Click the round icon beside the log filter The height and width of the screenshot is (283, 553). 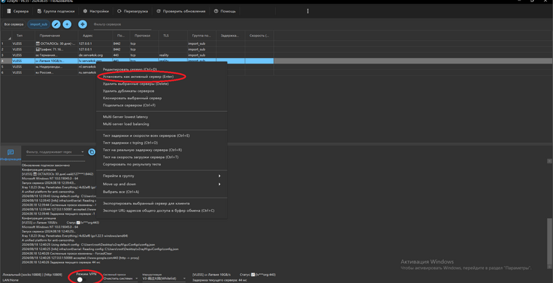point(91,152)
